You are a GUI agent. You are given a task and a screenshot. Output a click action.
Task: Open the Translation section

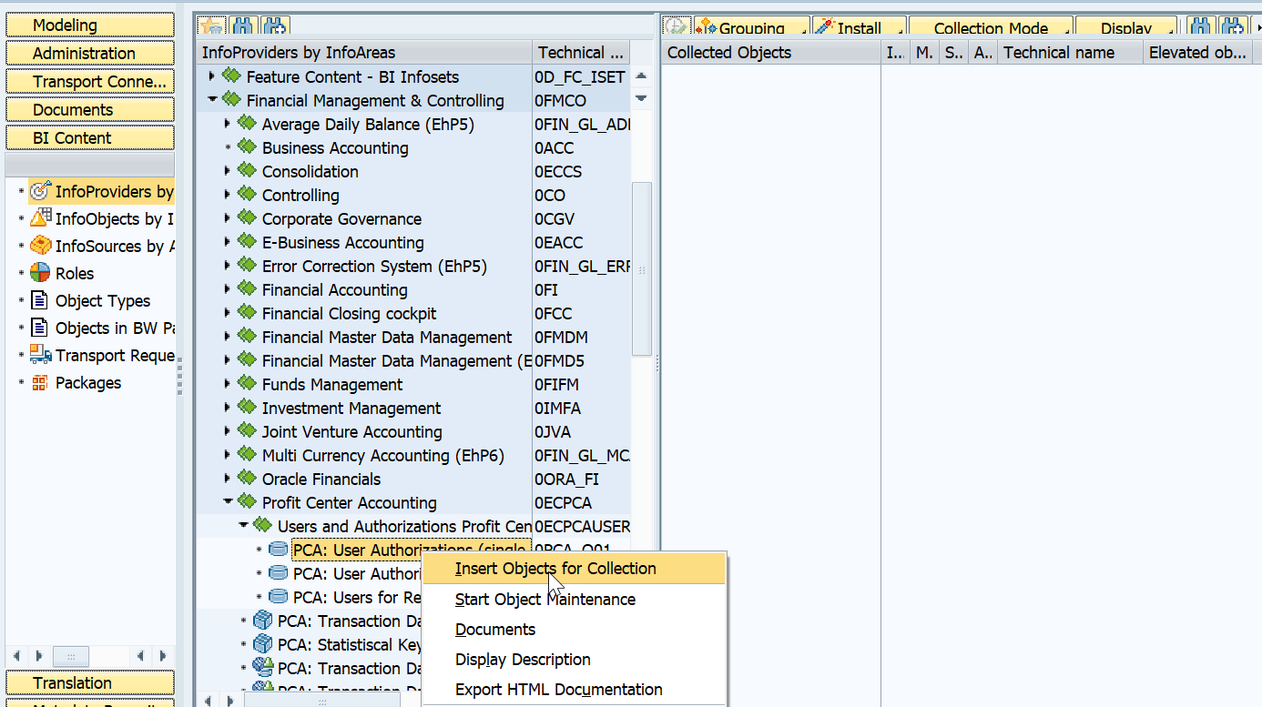90,683
